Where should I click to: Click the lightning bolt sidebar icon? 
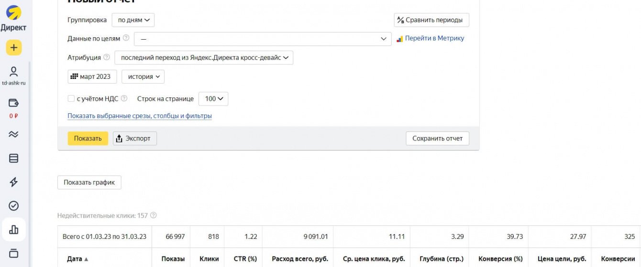click(14, 182)
